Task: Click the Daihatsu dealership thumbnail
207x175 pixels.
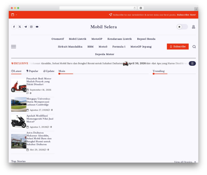Action: click(19, 141)
